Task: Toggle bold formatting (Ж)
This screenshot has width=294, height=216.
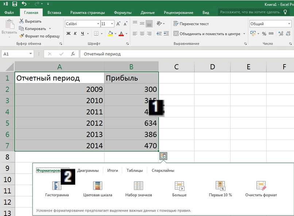Action: pos(68,34)
